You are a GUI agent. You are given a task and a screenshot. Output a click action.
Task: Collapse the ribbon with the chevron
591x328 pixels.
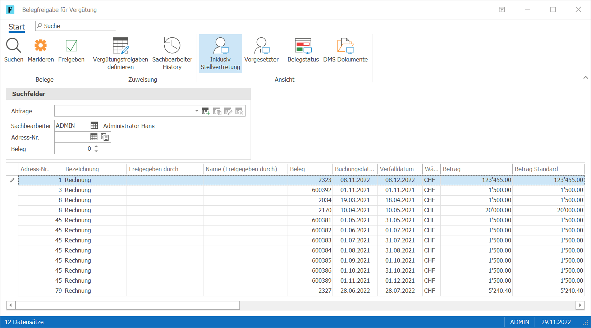586,77
